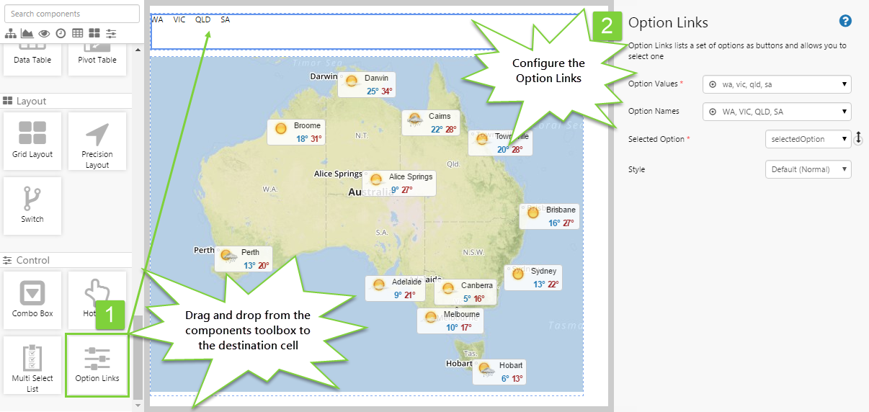The width and height of the screenshot is (869, 412).
Task: Choose the Multi Select List component
Action: click(32, 366)
